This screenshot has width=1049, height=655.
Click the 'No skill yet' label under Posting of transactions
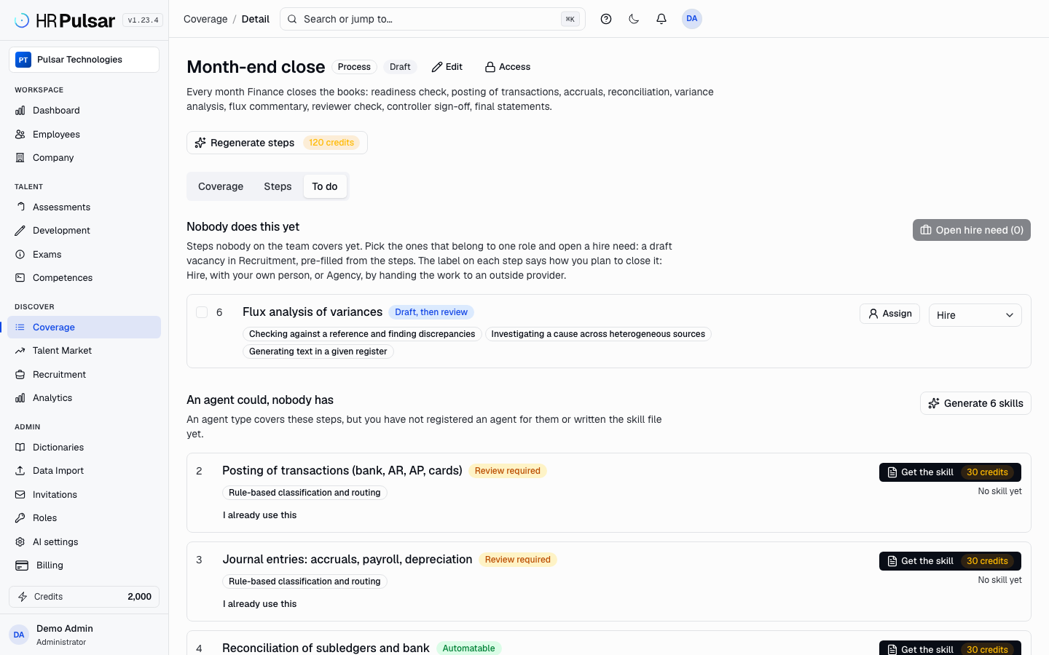coord(999,491)
